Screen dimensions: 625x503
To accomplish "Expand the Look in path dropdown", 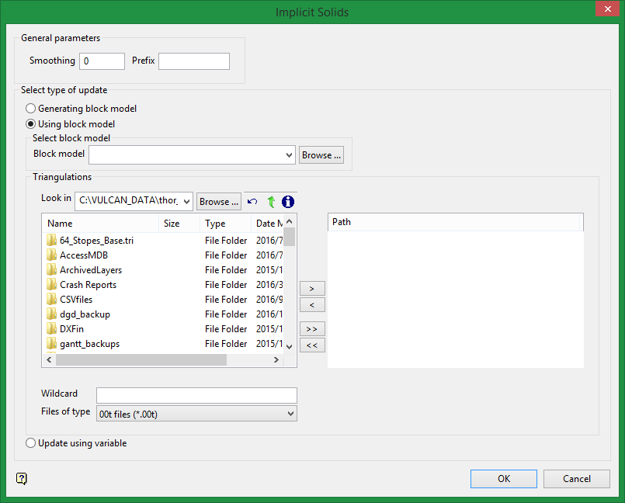I will (x=186, y=202).
